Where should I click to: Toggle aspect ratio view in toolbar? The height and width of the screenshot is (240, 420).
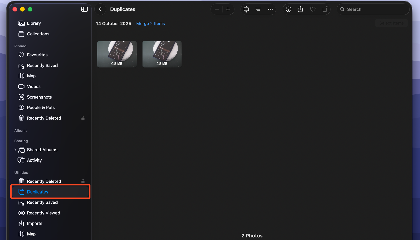(246, 9)
